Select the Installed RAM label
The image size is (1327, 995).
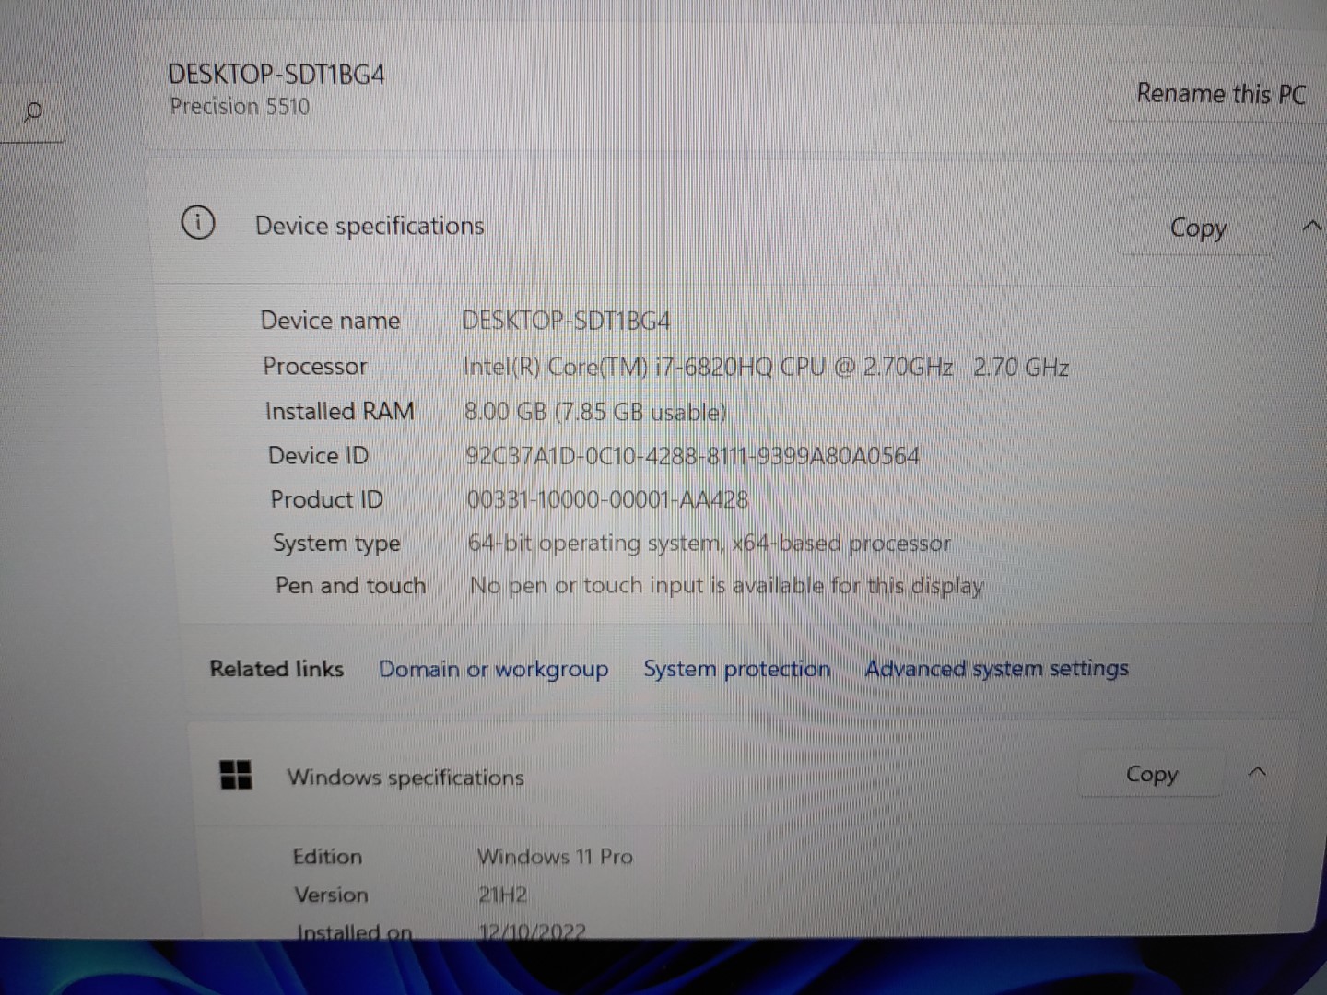[339, 411]
